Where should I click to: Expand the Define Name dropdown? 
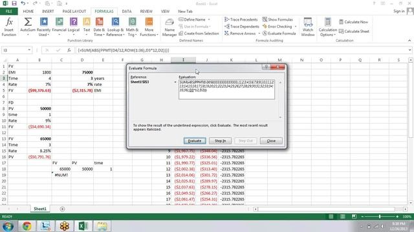tap(209, 19)
